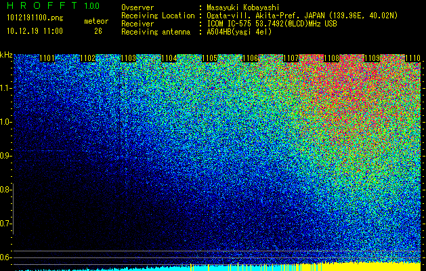
Task: Click the filename 1012191100.png
Action: (35, 18)
